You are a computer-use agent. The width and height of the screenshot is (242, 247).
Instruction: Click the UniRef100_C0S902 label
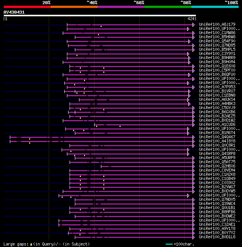pyautogui.click(x=217, y=183)
